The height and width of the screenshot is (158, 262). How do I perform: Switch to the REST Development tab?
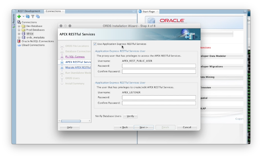pyautogui.click(x=29, y=11)
